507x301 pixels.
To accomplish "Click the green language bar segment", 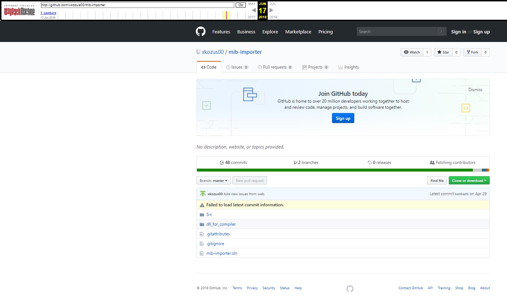I will pos(335,170).
